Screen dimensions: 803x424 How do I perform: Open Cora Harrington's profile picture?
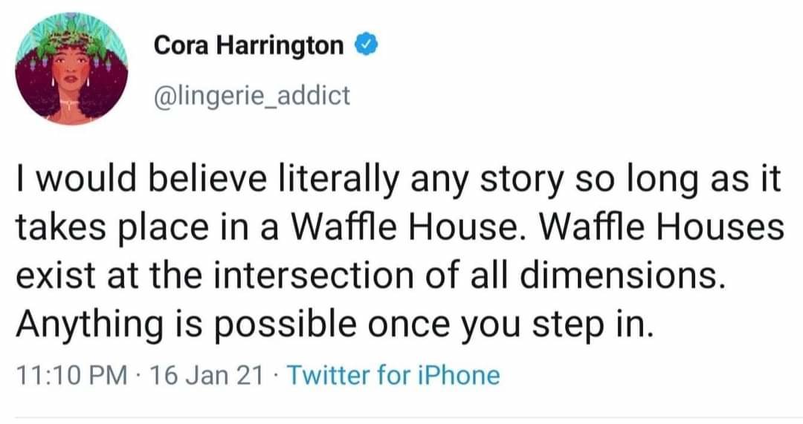click(71, 69)
